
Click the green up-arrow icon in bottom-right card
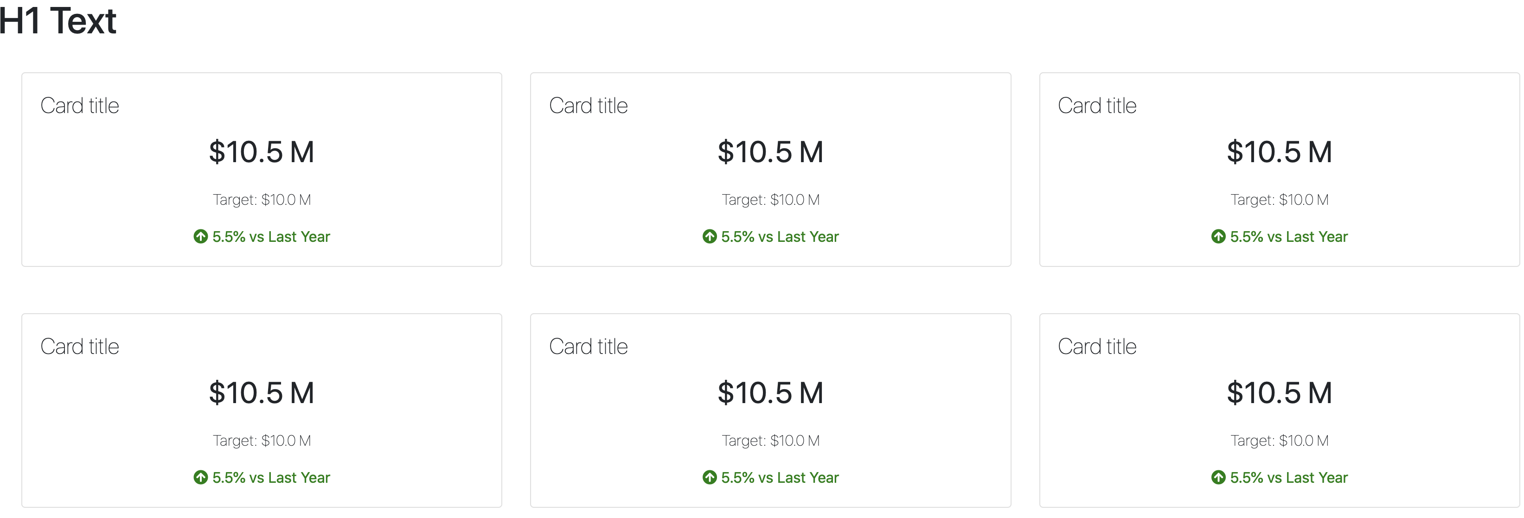point(1218,477)
